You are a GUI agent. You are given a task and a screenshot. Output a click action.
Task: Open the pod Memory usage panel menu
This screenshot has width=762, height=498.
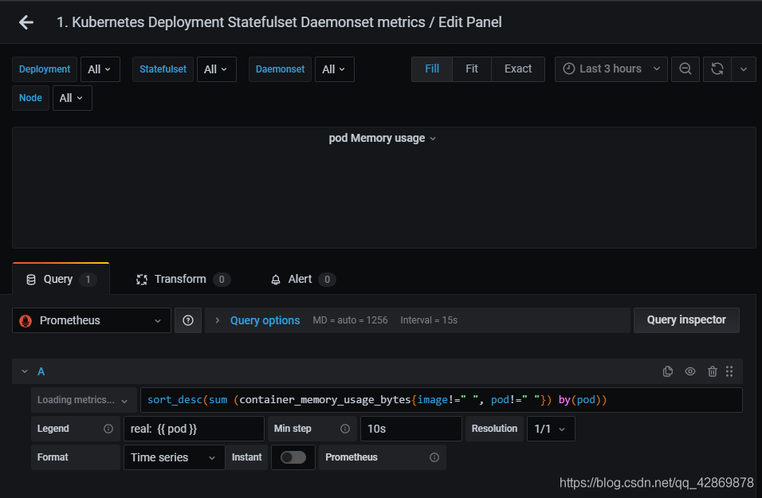383,139
